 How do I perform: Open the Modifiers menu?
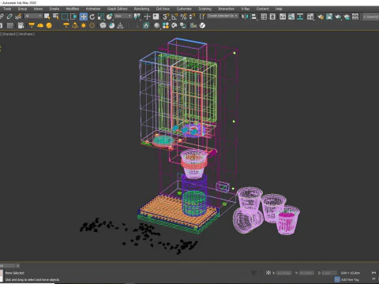point(73,9)
